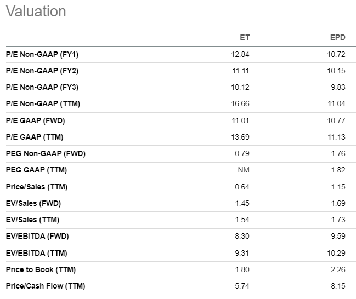Click the NM value for PEG GAAP
This screenshot has width=356, height=299.
(x=244, y=170)
